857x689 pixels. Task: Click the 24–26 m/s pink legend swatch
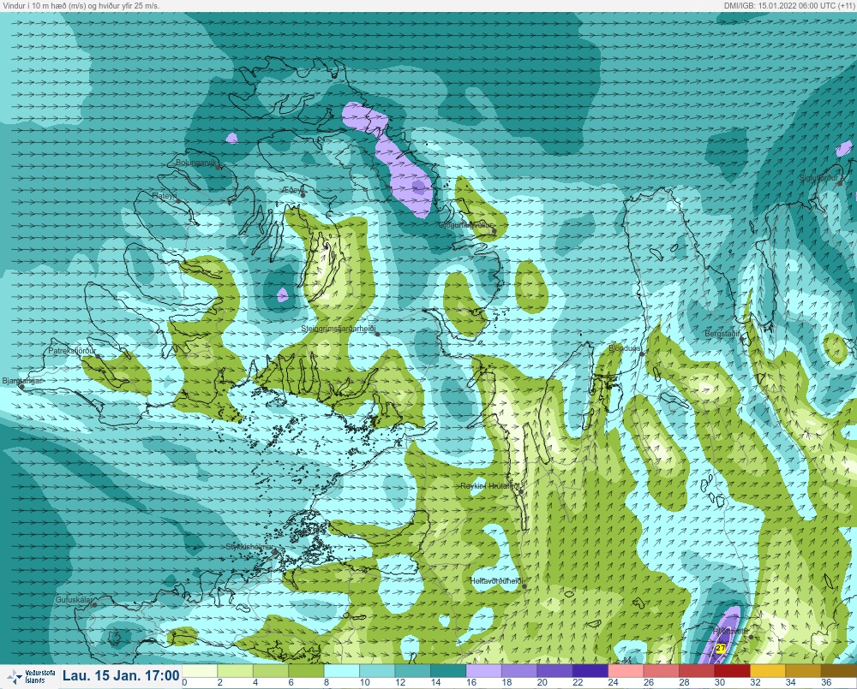pyautogui.click(x=626, y=670)
